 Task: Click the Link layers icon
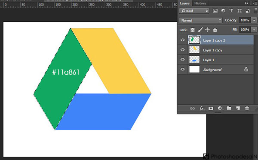(x=192, y=108)
